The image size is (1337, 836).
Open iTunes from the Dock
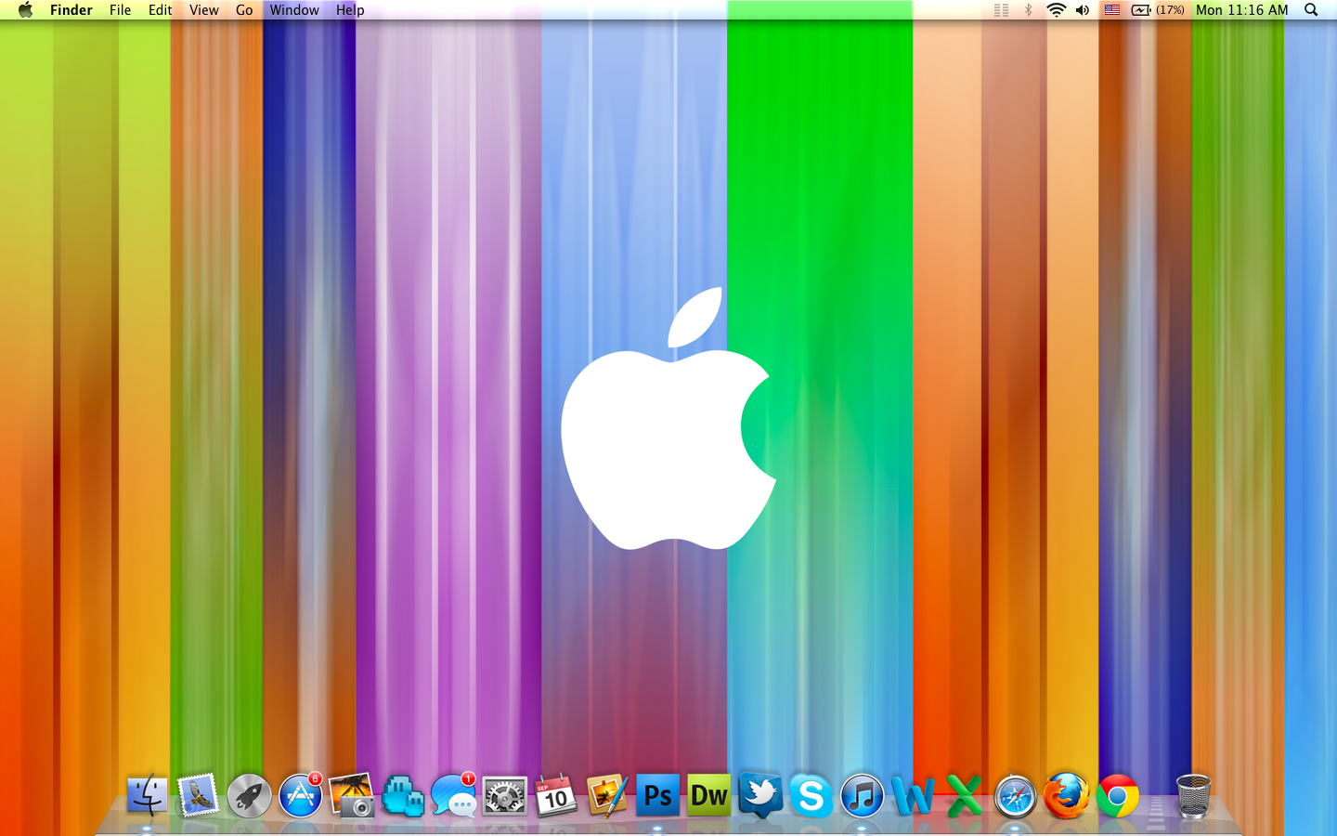862,796
